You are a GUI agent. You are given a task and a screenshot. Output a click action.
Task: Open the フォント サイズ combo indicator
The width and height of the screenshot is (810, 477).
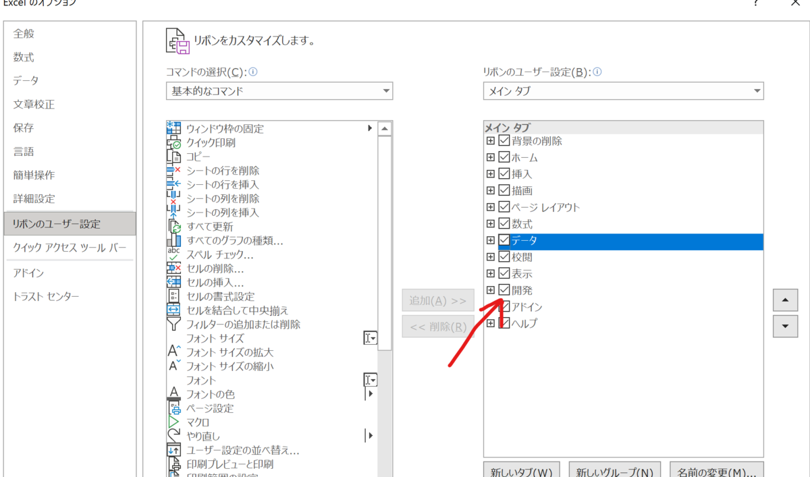(x=370, y=339)
